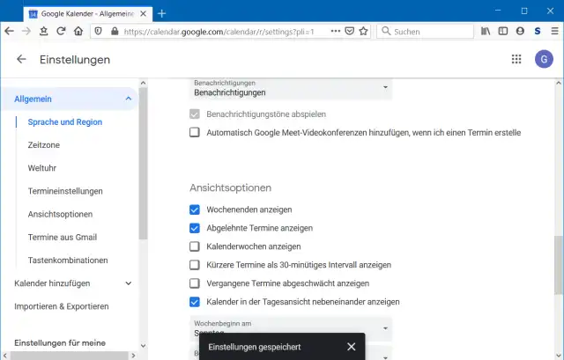Select the Google Kalender browser tab
Image resolution: width=564 pixels, height=360 pixels.
point(87,14)
